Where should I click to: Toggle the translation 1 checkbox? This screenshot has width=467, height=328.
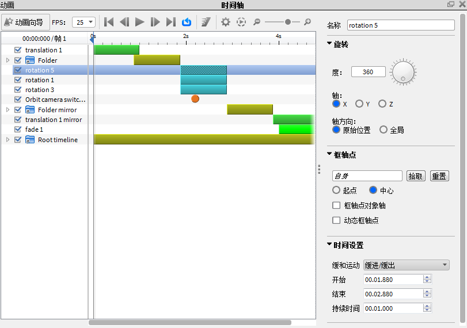coord(18,49)
